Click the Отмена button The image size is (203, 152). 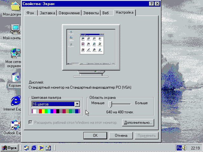(121, 136)
